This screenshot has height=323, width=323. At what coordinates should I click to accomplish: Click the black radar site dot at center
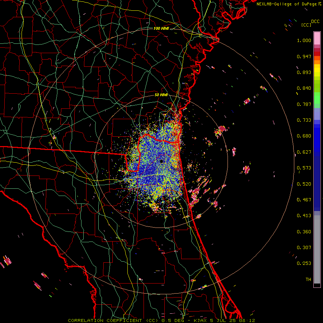(x=162, y=161)
